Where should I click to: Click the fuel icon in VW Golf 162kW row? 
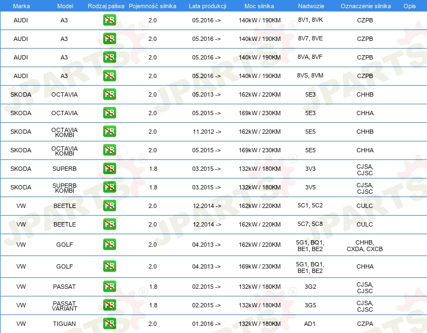coord(109,244)
